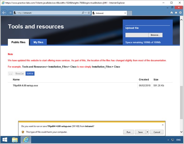Go back using the browser back arrow

(x=4, y=13)
